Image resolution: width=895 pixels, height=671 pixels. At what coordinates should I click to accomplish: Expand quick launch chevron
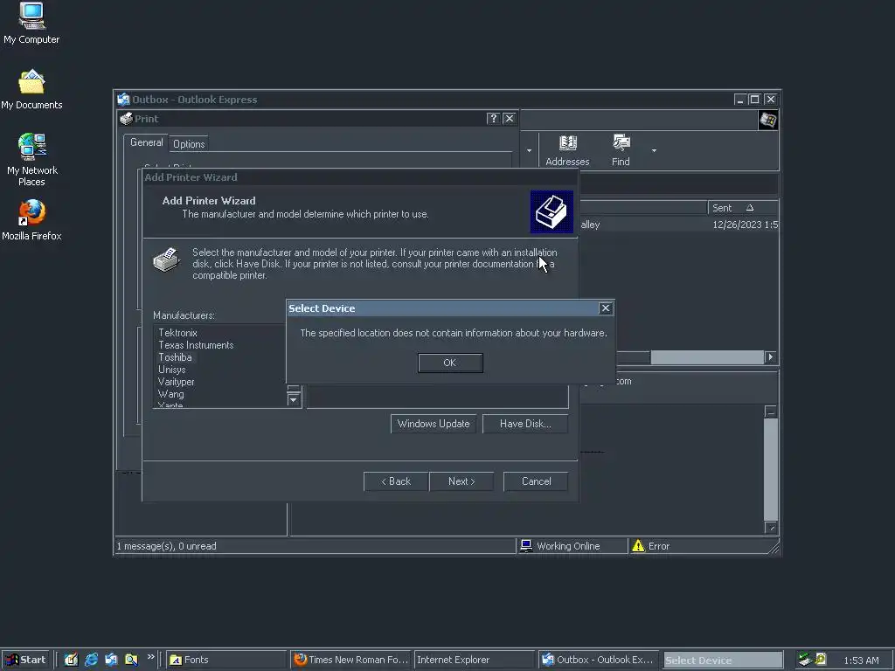[x=150, y=657]
